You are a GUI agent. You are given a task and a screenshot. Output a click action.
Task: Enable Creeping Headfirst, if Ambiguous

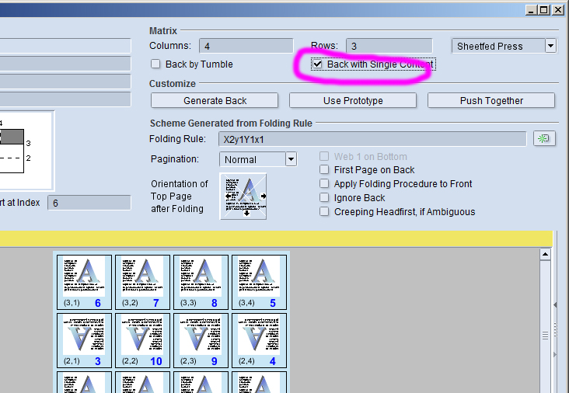[324, 212]
